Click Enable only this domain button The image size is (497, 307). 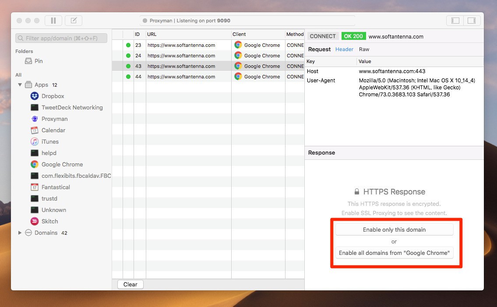click(394, 229)
